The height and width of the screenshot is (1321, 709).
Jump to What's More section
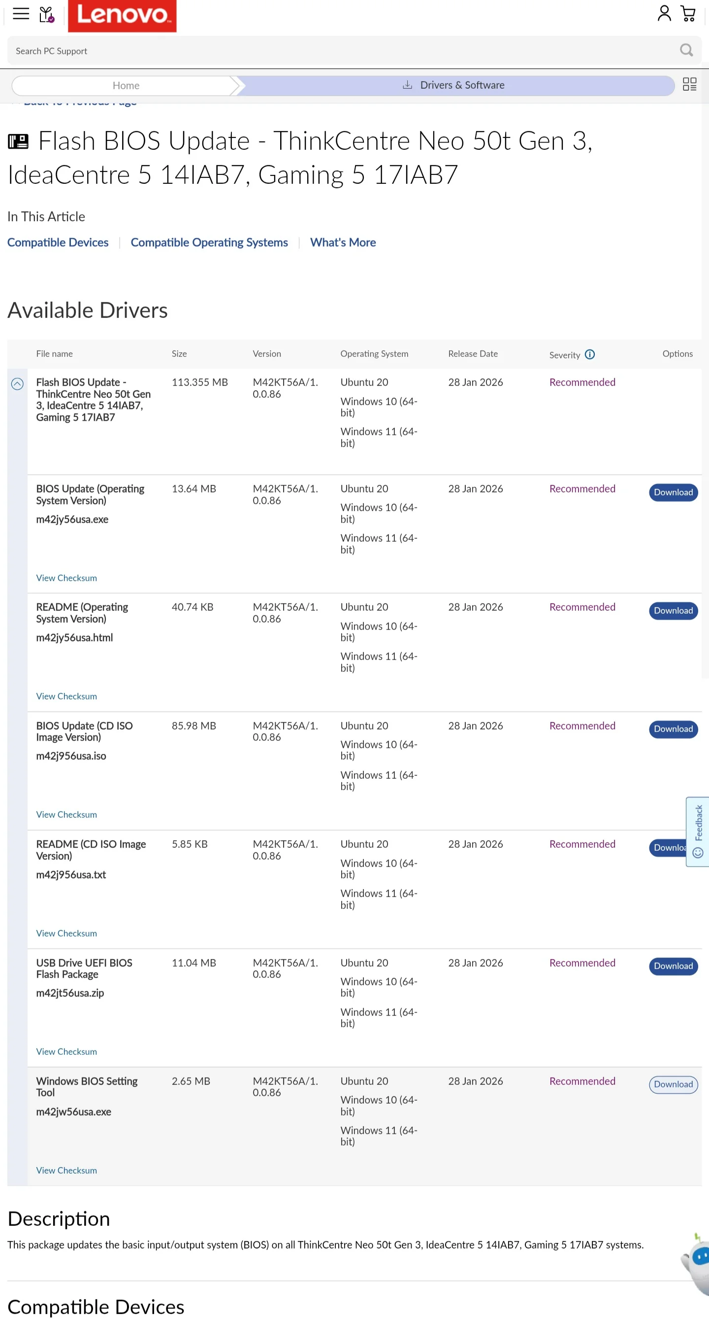coord(343,243)
